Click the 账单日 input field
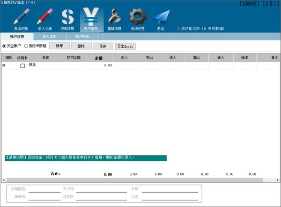Viewport: 281px width, 207px height. tap(44, 197)
